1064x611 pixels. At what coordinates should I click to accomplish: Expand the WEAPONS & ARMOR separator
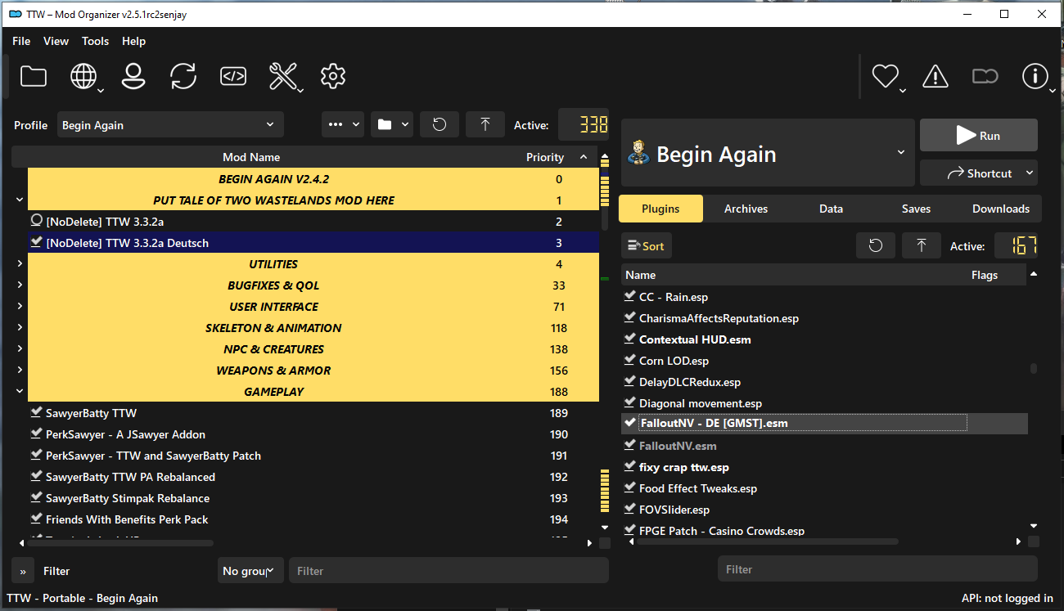click(x=20, y=370)
